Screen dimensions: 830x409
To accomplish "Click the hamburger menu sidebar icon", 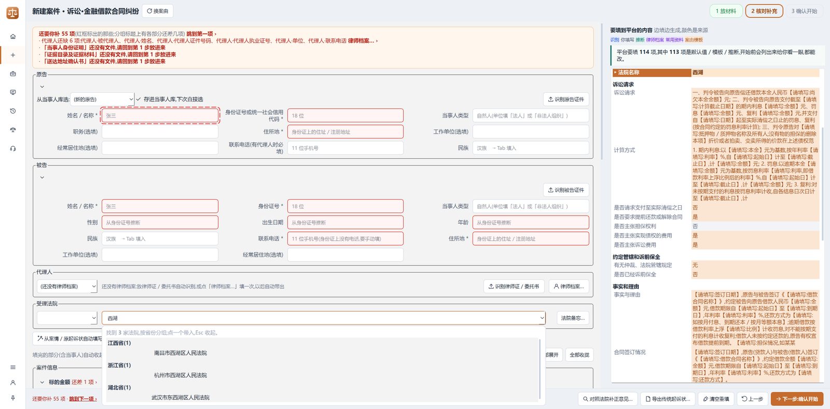I will tap(13, 367).
